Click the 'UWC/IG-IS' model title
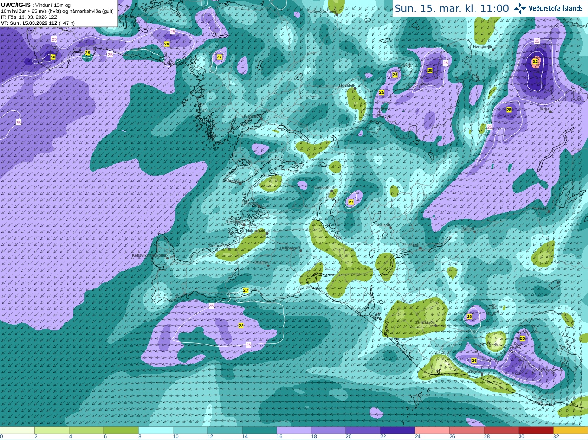The width and height of the screenshot is (588, 440). (x=16, y=5)
